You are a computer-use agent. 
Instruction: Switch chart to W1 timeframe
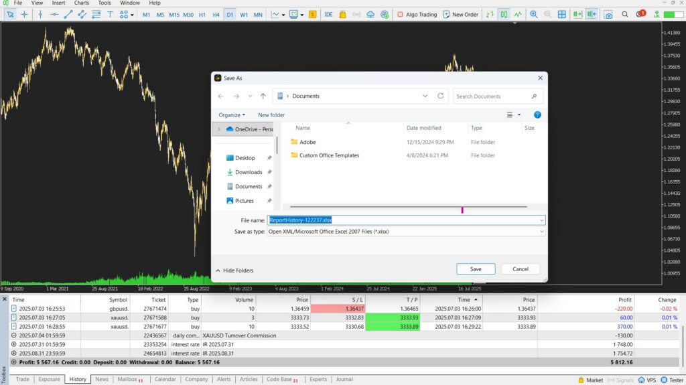coord(244,15)
